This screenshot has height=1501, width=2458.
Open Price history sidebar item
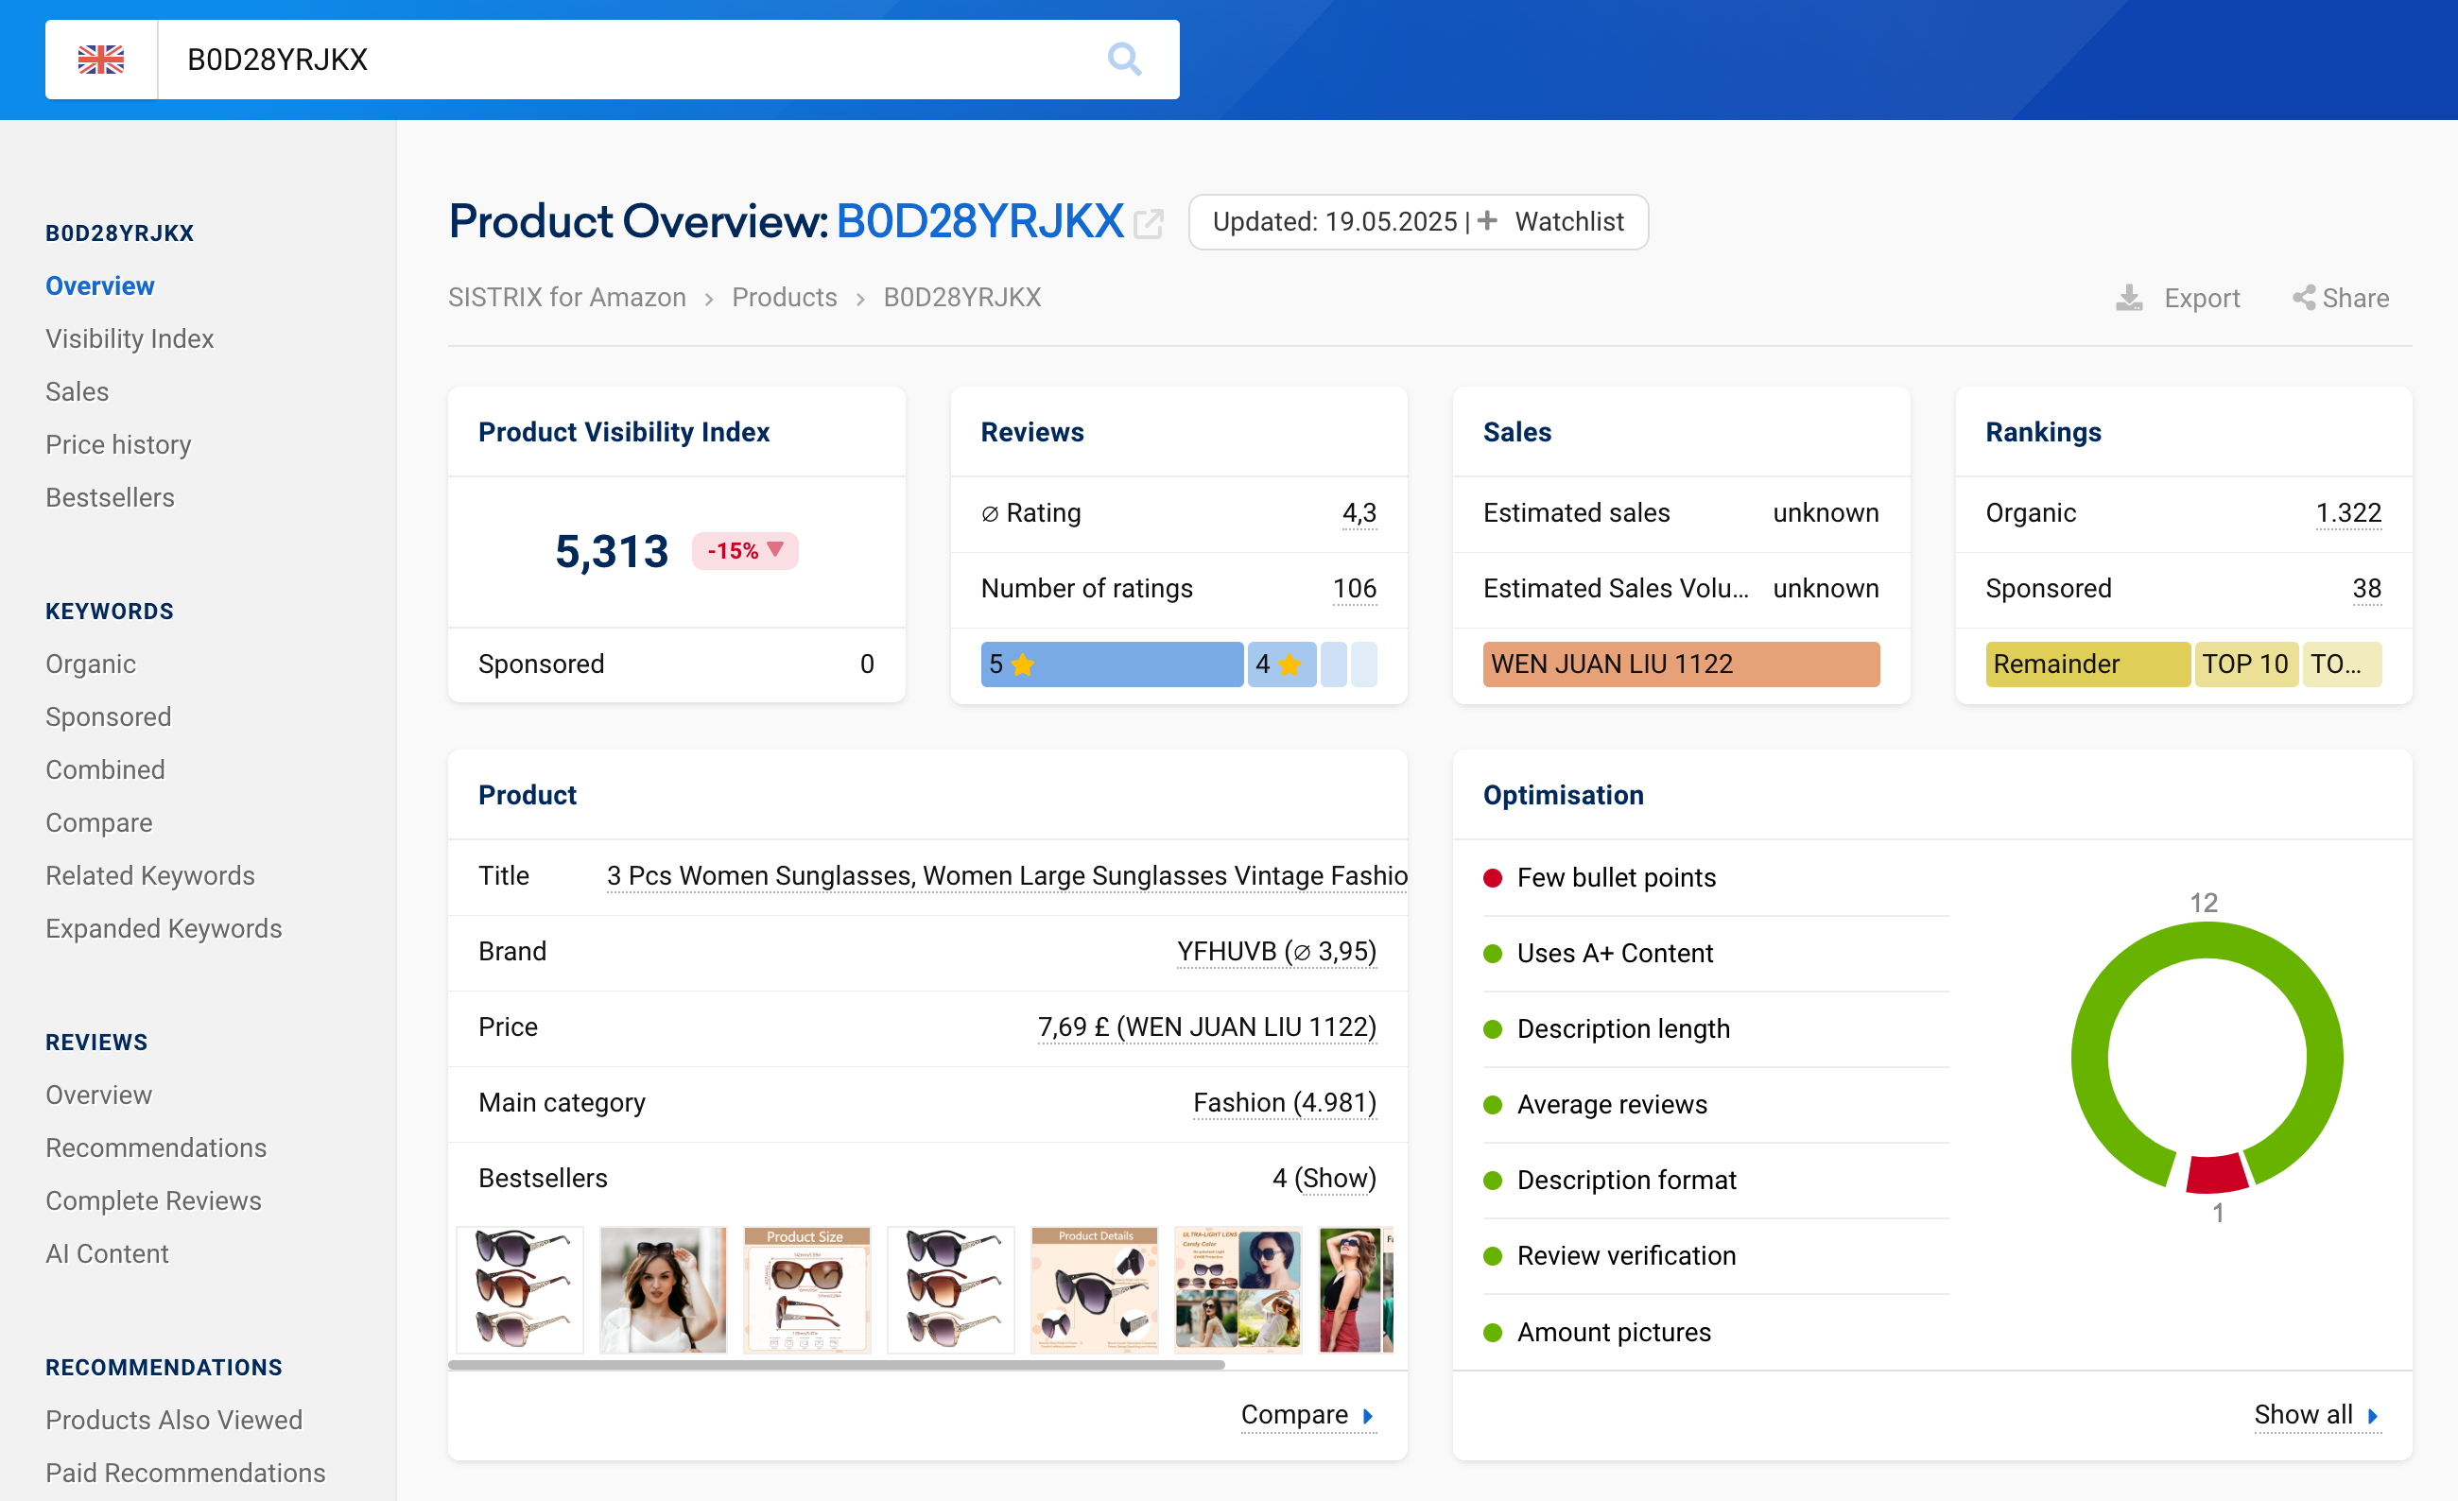118,445
